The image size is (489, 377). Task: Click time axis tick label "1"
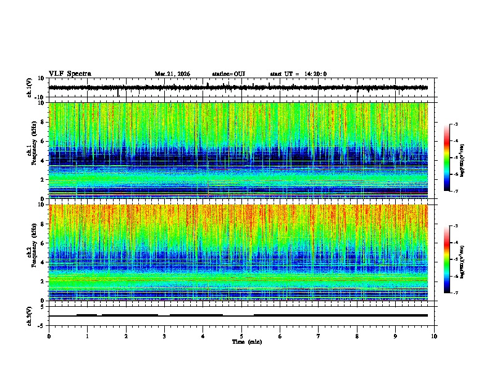click(x=87, y=336)
